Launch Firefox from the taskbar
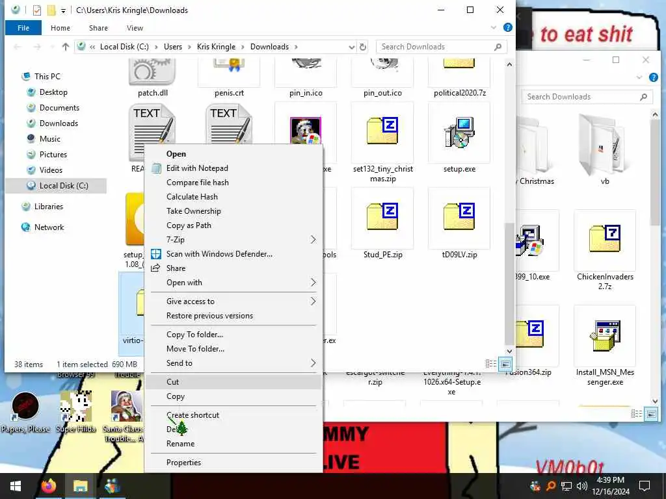 49,486
